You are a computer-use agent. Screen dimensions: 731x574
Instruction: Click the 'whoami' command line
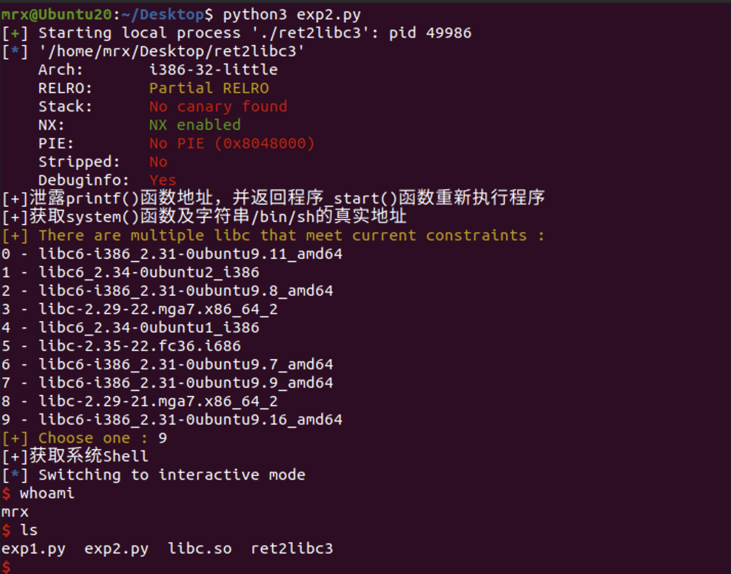(47, 494)
